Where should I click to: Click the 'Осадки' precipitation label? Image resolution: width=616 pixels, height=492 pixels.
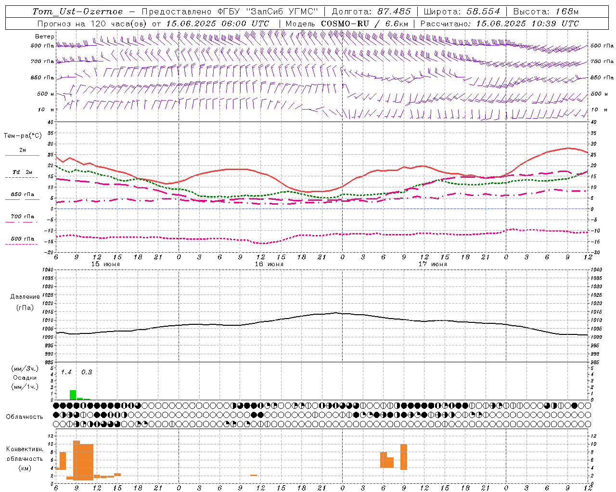click(x=25, y=378)
